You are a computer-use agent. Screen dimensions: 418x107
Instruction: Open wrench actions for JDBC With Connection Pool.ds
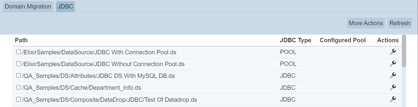click(x=393, y=52)
